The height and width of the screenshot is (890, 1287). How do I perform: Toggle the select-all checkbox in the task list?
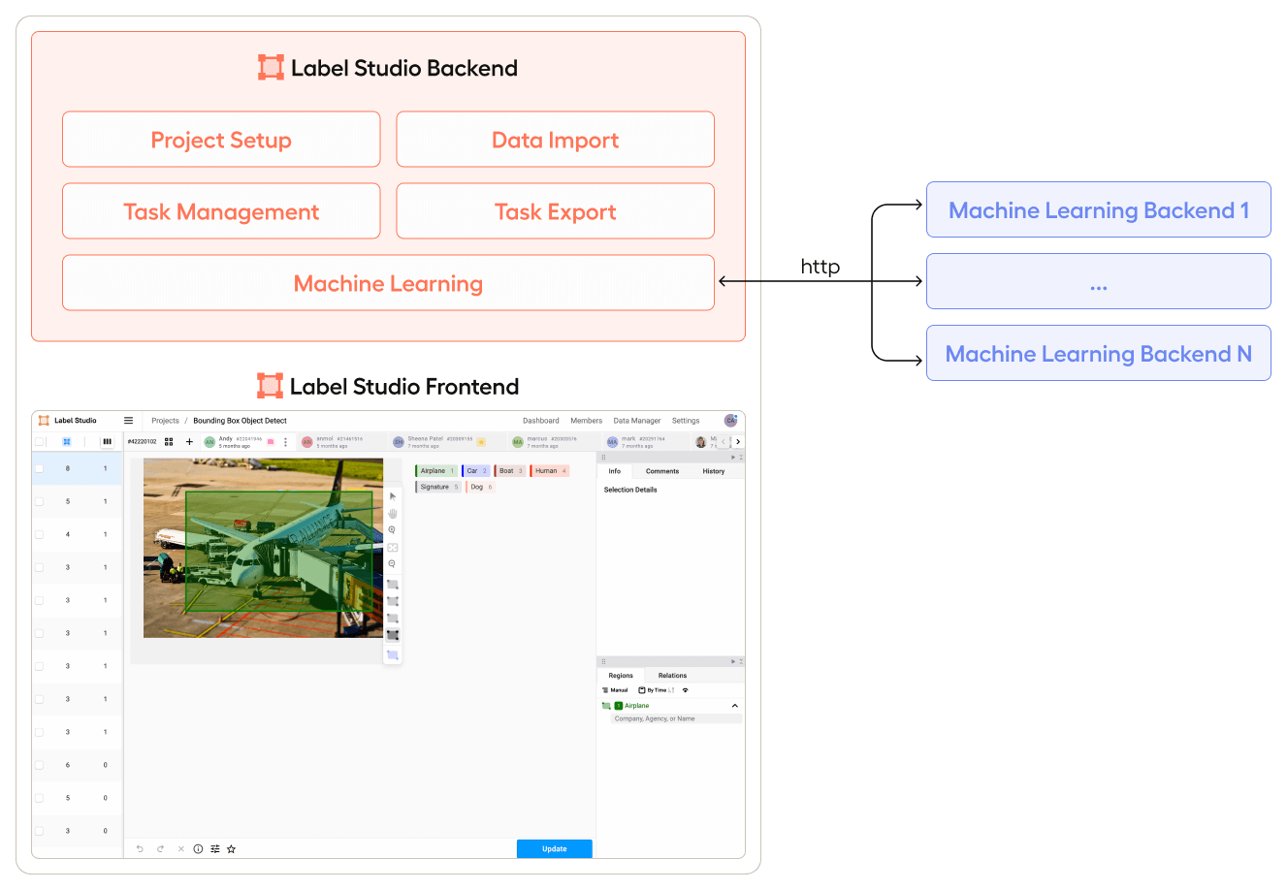click(x=37, y=441)
